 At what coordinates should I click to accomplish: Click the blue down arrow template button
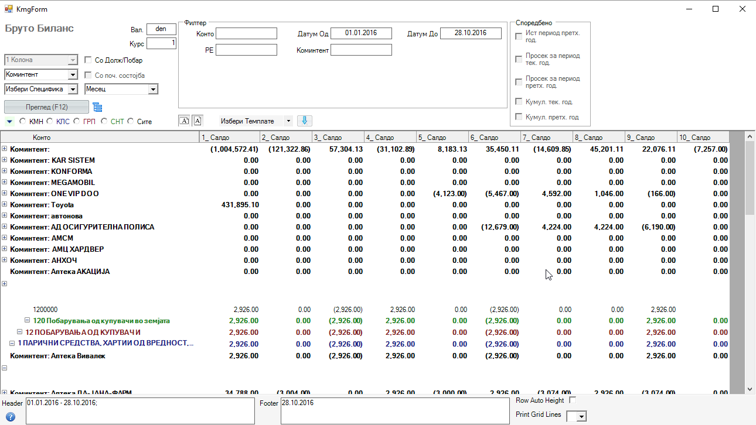coord(305,121)
